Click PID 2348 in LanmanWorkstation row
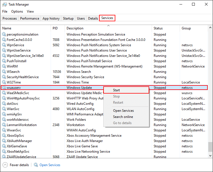 click(x=56, y=125)
